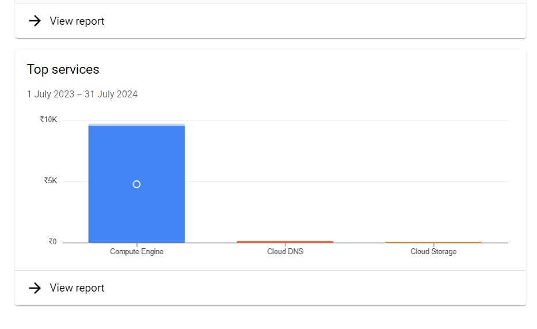Click the ₹5K horizontal gridline in the chart
Viewport: 537px width, 329px height.
(346, 181)
